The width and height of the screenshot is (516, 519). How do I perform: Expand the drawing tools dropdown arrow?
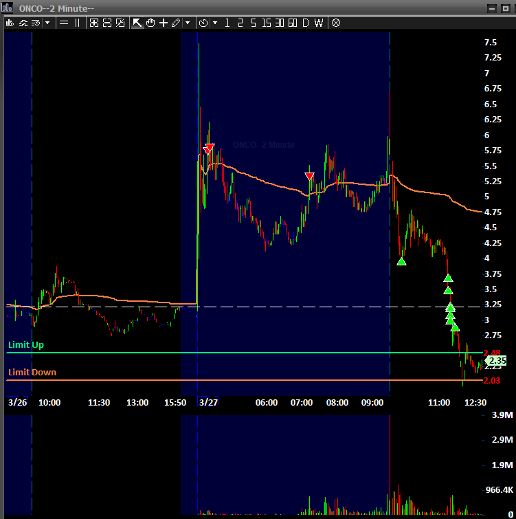188,23
